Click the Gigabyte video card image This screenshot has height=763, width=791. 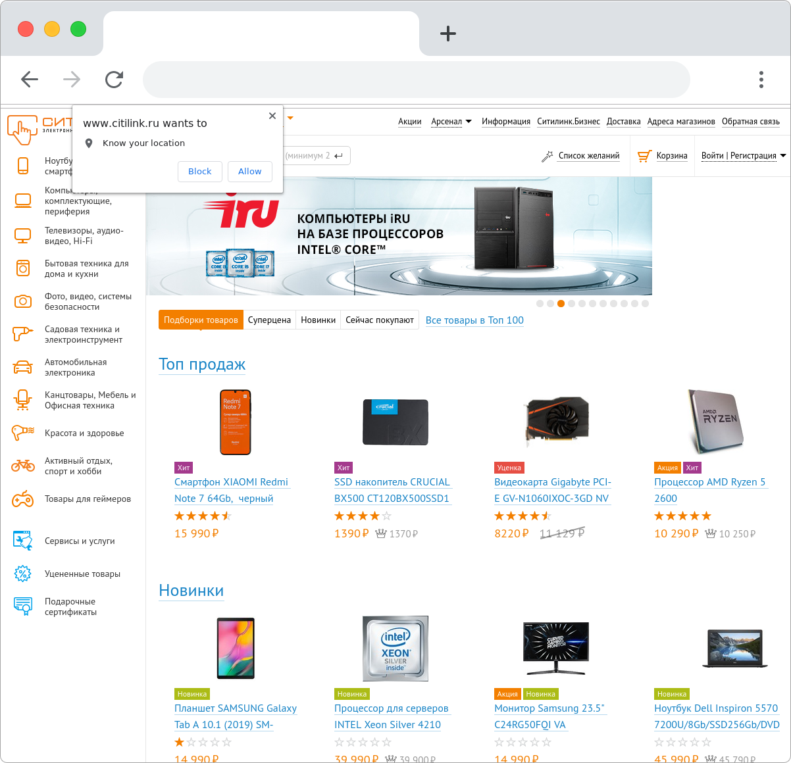pos(556,422)
